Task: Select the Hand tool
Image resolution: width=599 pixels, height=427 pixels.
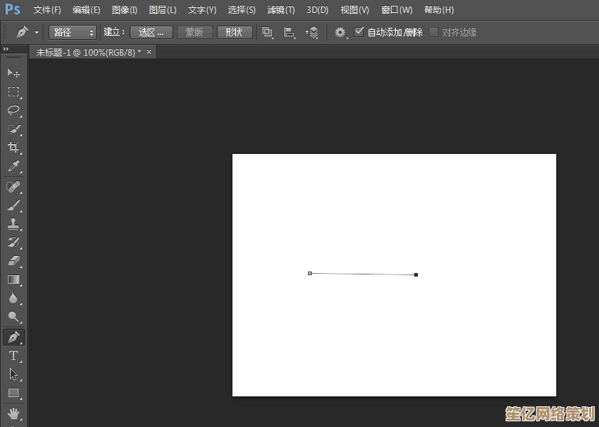Action: (14, 413)
